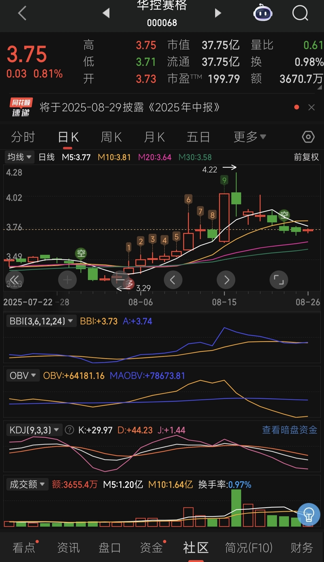Switch to the 月K tab
The image size is (324, 562).
point(154,137)
